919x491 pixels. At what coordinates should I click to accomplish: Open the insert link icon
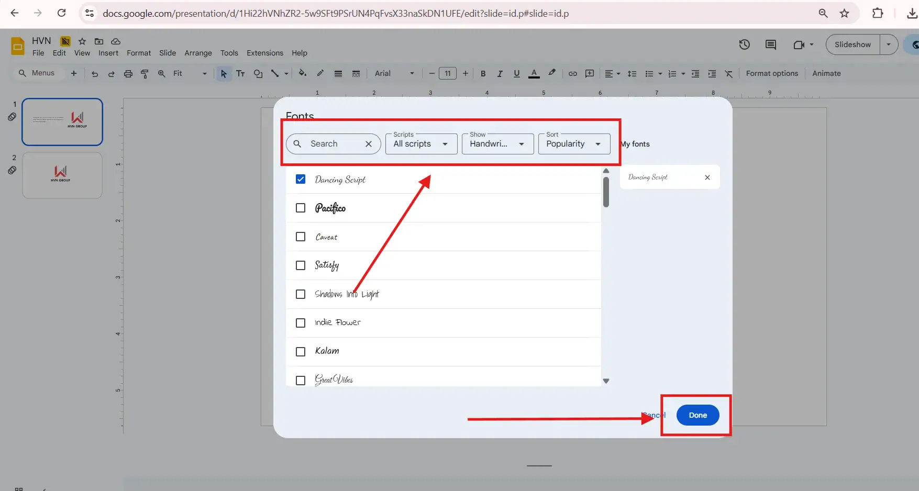(572, 73)
